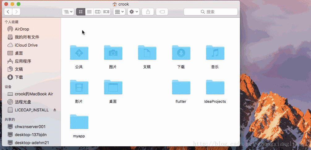Open the path list dropdown in toolbar
This screenshot has width=311, height=150.
point(68,12)
